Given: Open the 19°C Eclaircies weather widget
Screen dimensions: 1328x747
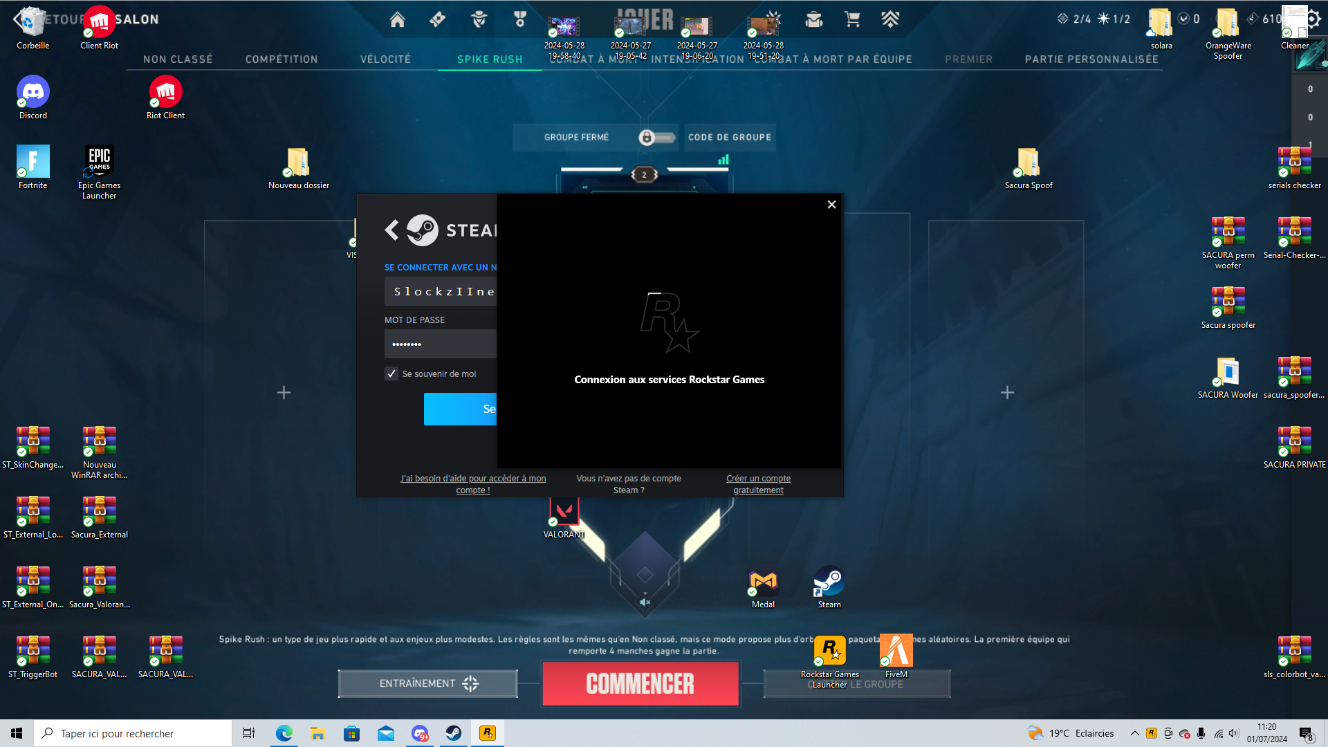Looking at the screenshot, I should tap(1071, 733).
